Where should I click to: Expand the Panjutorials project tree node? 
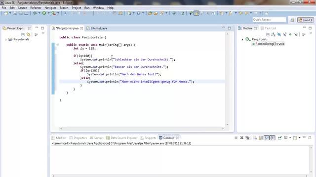coord(6,39)
